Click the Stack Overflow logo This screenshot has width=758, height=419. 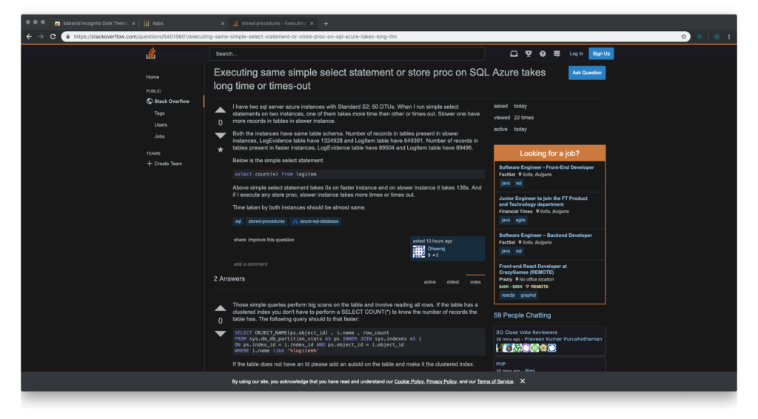tap(151, 53)
